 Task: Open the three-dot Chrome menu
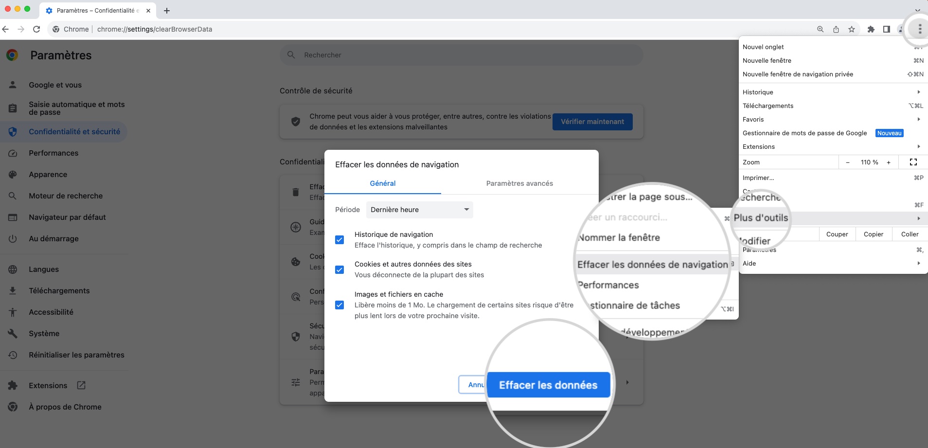[x=919, y=29]
